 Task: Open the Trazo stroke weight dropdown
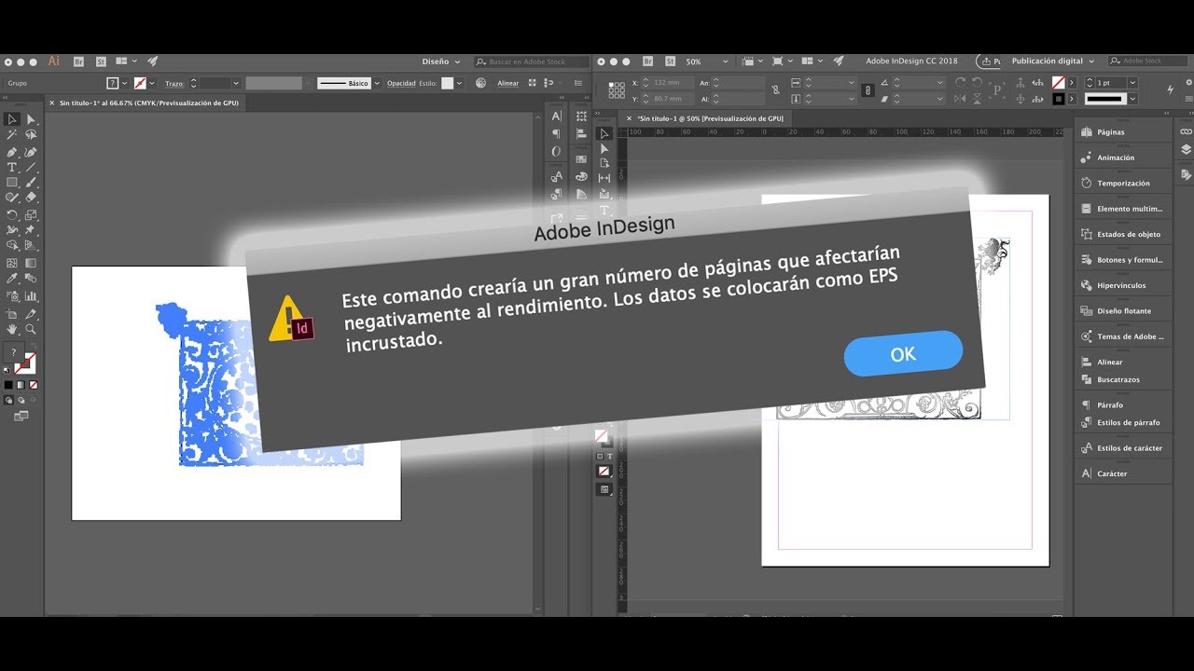click(236, 83)
